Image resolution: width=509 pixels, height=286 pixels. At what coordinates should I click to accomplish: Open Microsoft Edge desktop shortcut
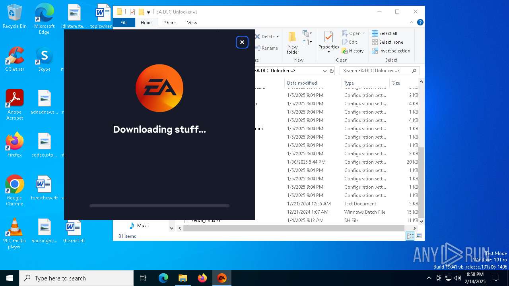pos(44,19)
